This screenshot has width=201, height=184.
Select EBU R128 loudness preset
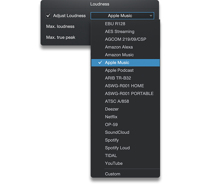coord(126,24)
